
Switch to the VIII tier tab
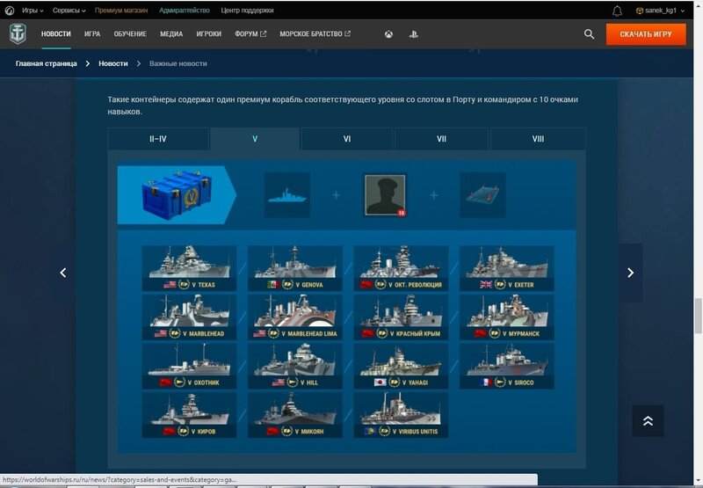538,139
